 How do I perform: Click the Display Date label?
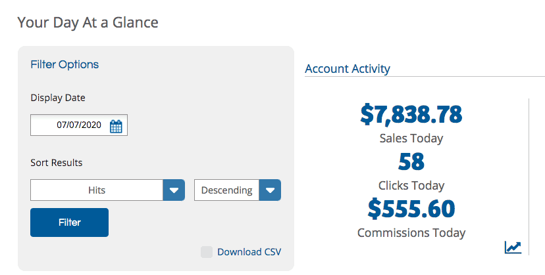click(58, 98)
